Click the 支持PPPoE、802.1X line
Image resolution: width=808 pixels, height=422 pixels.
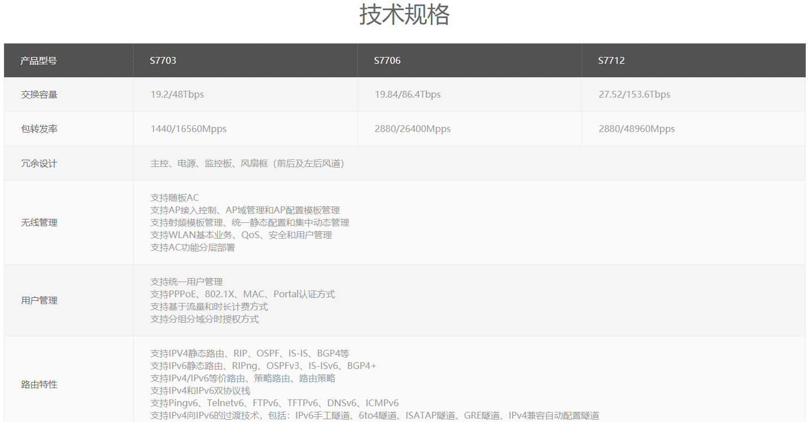click(x=243, y=294)
